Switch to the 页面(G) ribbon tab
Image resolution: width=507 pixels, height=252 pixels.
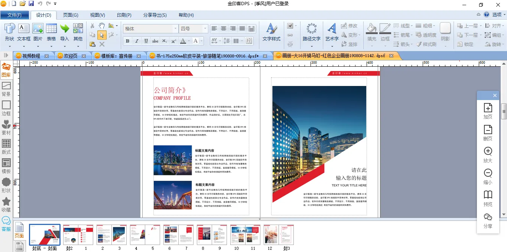[71, 15]
